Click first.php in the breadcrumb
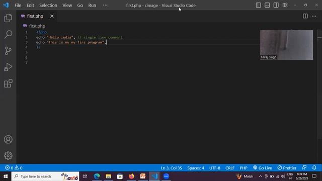This screenshot has height=181, width=322. pos(37,26)
